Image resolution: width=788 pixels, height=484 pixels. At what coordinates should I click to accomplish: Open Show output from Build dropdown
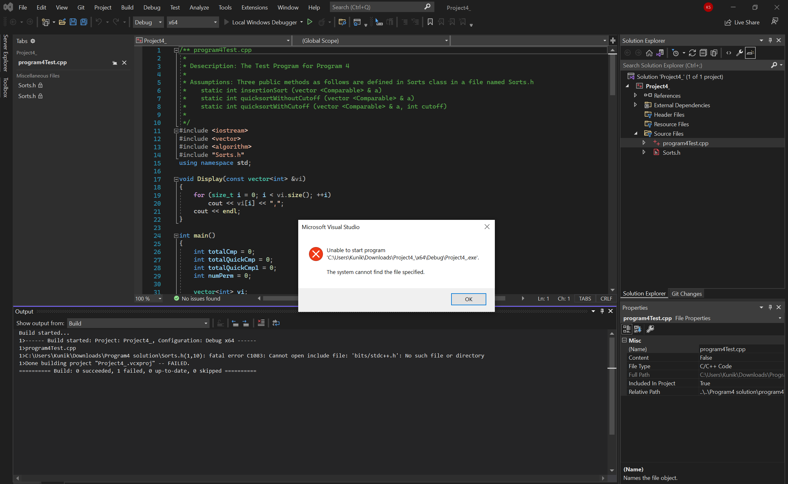[x=138, y=323]
